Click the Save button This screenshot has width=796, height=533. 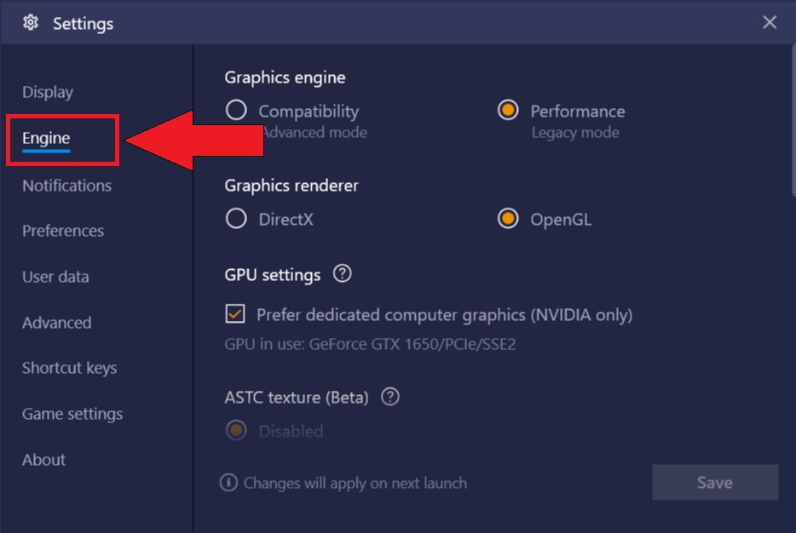[x=715, y=482]
